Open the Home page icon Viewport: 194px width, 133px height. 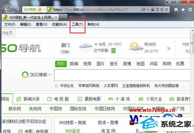(176, 10)
